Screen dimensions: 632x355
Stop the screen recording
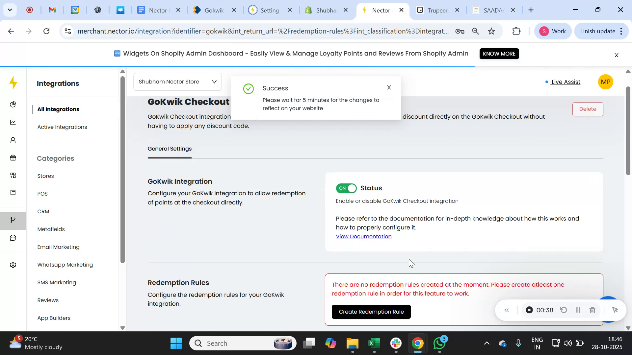529,310
